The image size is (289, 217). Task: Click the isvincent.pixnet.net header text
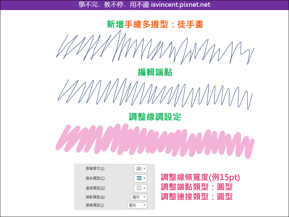[x=181, y=5]
